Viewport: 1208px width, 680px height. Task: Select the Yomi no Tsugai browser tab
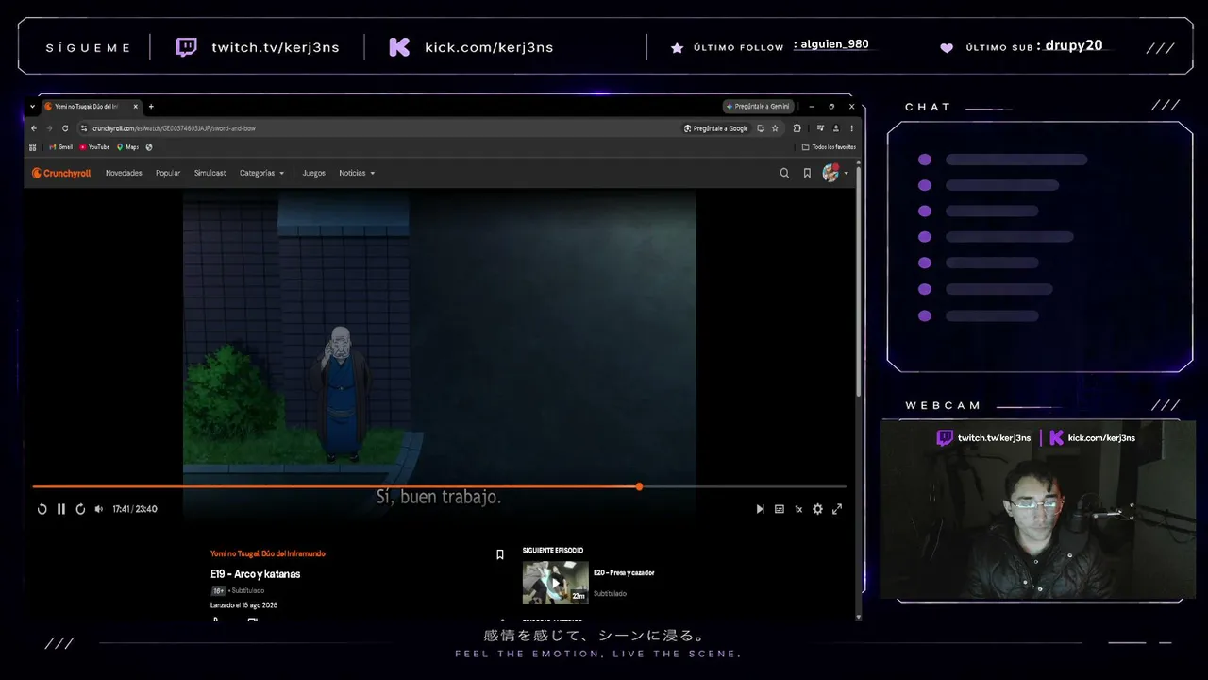point(92,107)
